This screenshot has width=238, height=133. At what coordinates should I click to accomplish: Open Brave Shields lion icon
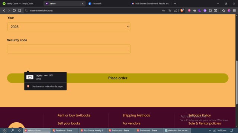pos(182,10)
